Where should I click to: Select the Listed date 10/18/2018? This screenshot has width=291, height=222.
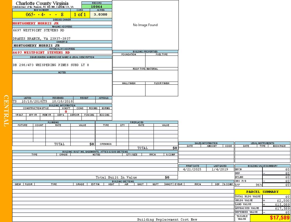pyautogui.click(x=32, y=101)
